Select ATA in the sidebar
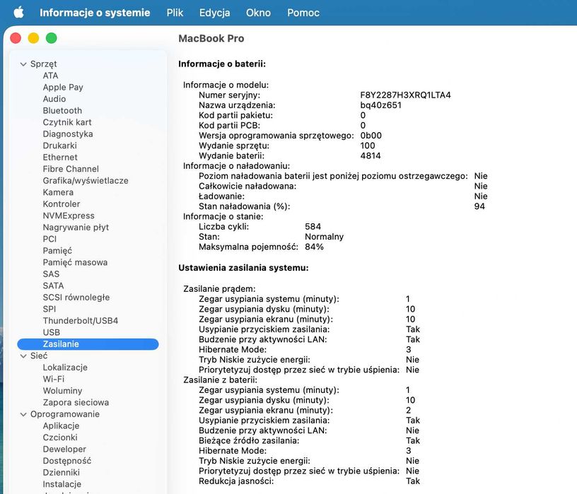 point(50,76)
